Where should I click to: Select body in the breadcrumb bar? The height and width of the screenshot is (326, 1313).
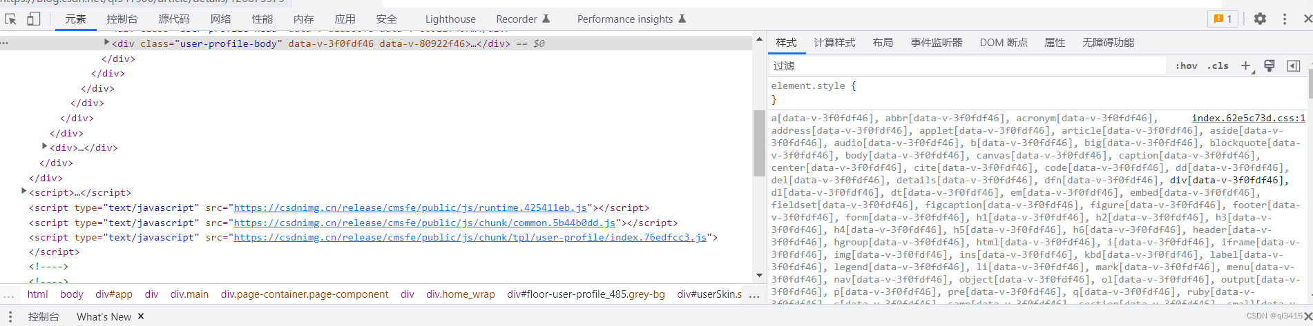(x=72, y=294)
